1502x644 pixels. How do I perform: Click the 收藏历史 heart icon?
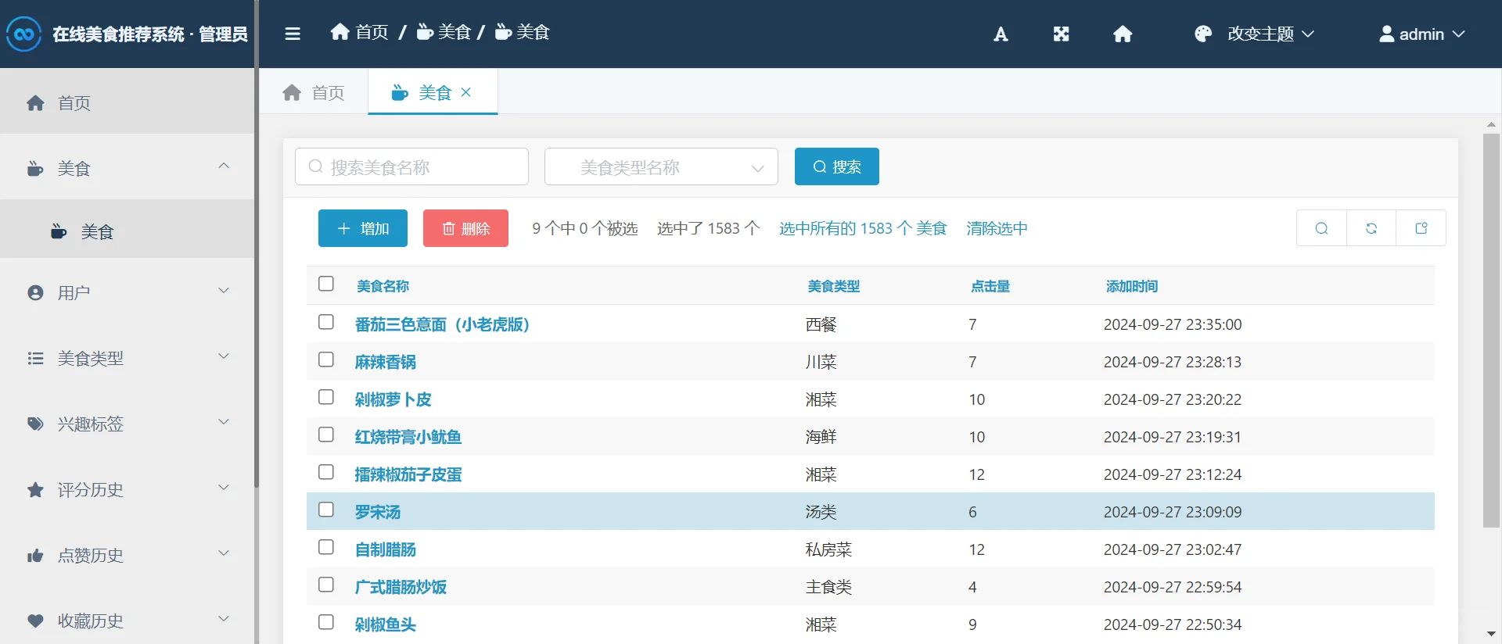click(x=35, y=621)
